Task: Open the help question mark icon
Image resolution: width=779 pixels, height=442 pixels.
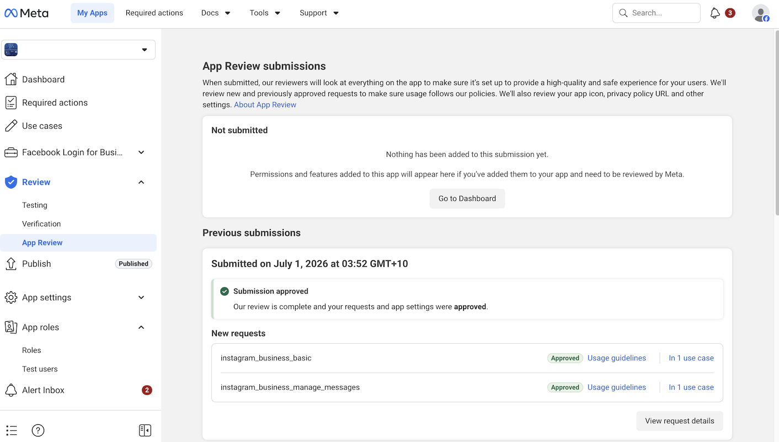Action: click(38, 430)
